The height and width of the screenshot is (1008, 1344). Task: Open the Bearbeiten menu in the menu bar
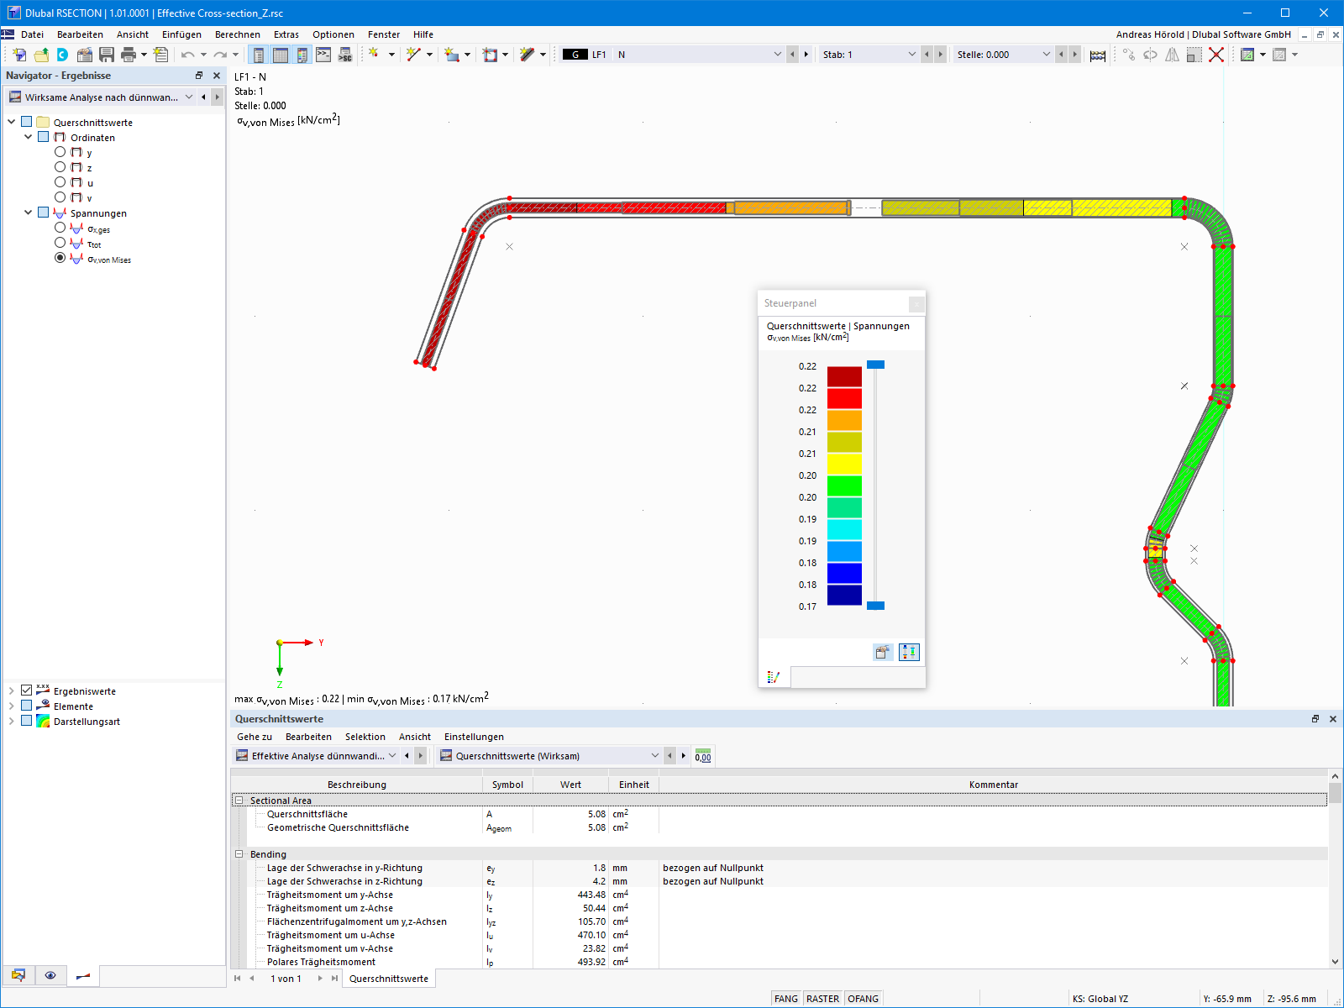point(80,34)
